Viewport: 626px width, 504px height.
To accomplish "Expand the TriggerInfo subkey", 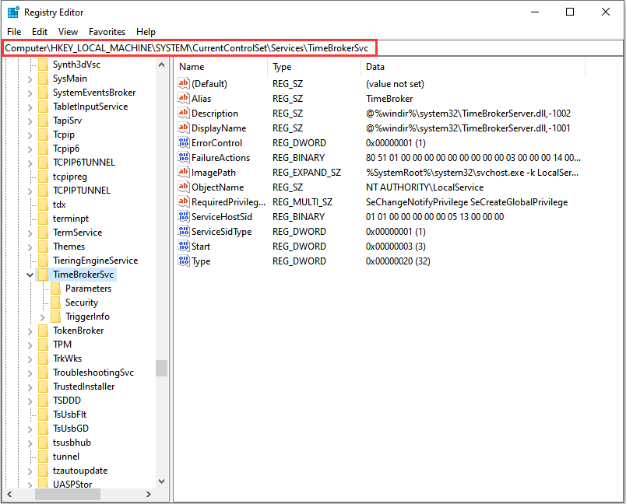I will [43, 317].
